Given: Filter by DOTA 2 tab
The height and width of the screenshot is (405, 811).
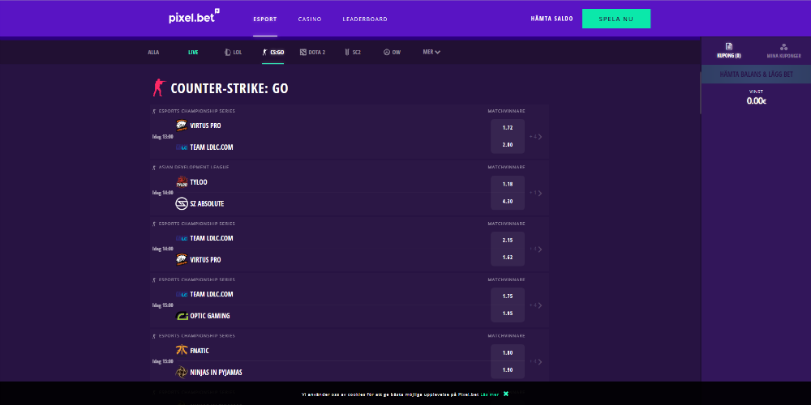Looking at the screenshot, I should [x=312, y=52].
